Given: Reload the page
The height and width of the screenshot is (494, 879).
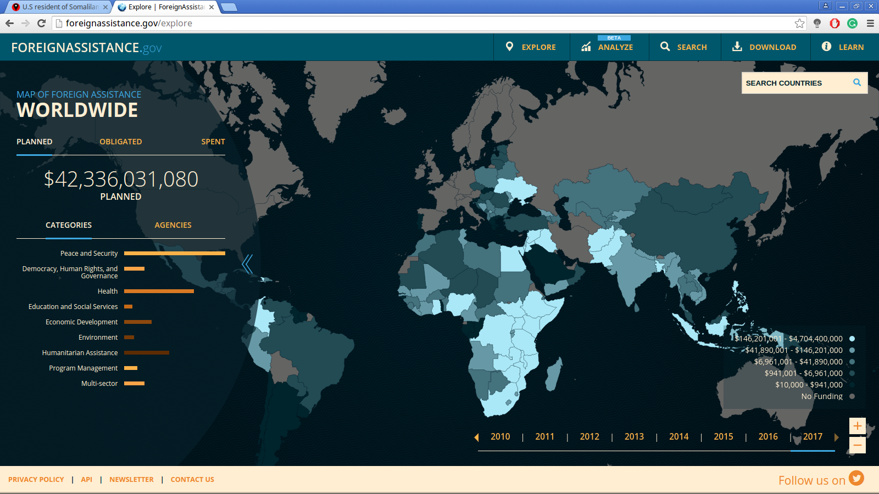Looking at the screenshot, I should (x=41, y=23).
